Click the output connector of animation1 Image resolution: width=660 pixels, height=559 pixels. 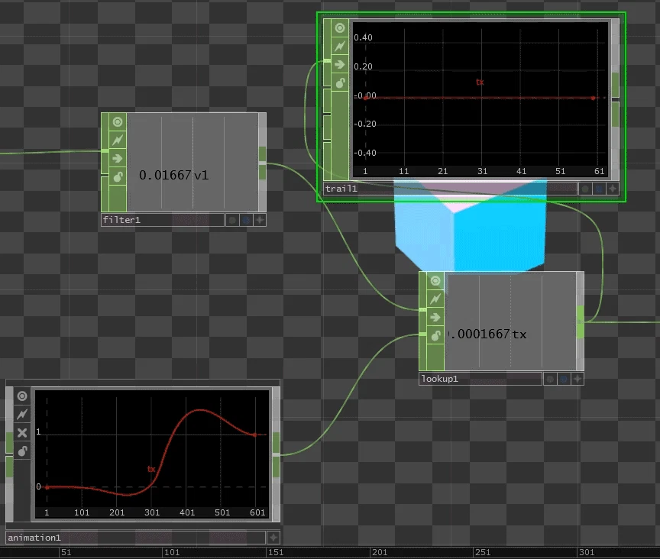(276, 454)
